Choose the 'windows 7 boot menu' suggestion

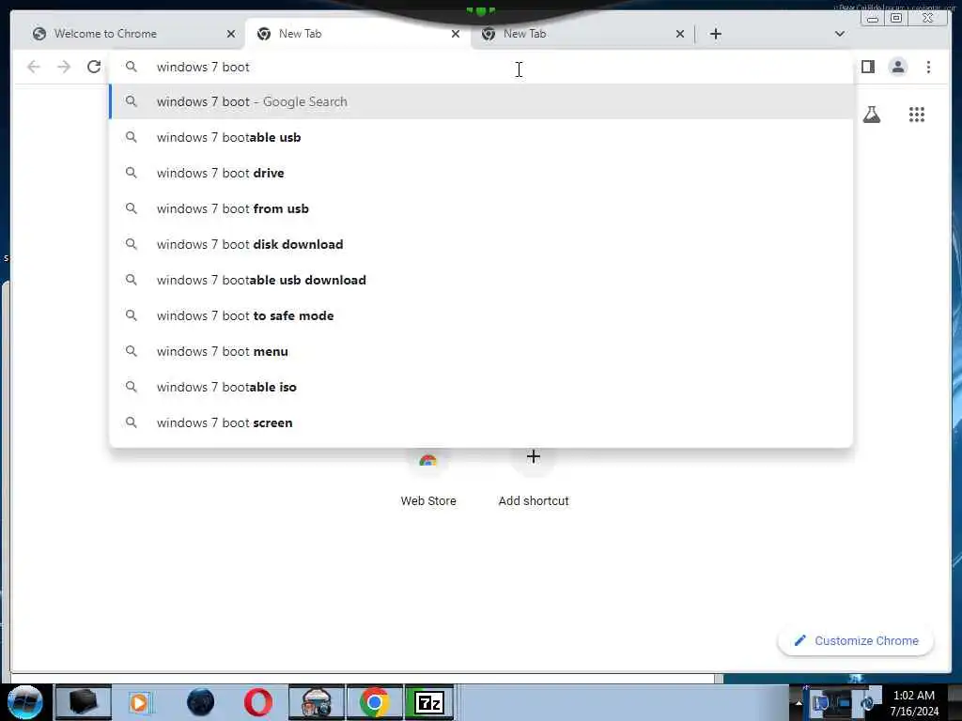click(481, 351)
